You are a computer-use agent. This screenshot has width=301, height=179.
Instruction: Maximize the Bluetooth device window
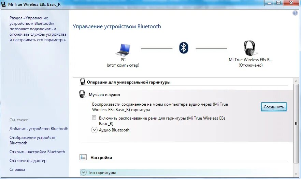pos(278,3)
